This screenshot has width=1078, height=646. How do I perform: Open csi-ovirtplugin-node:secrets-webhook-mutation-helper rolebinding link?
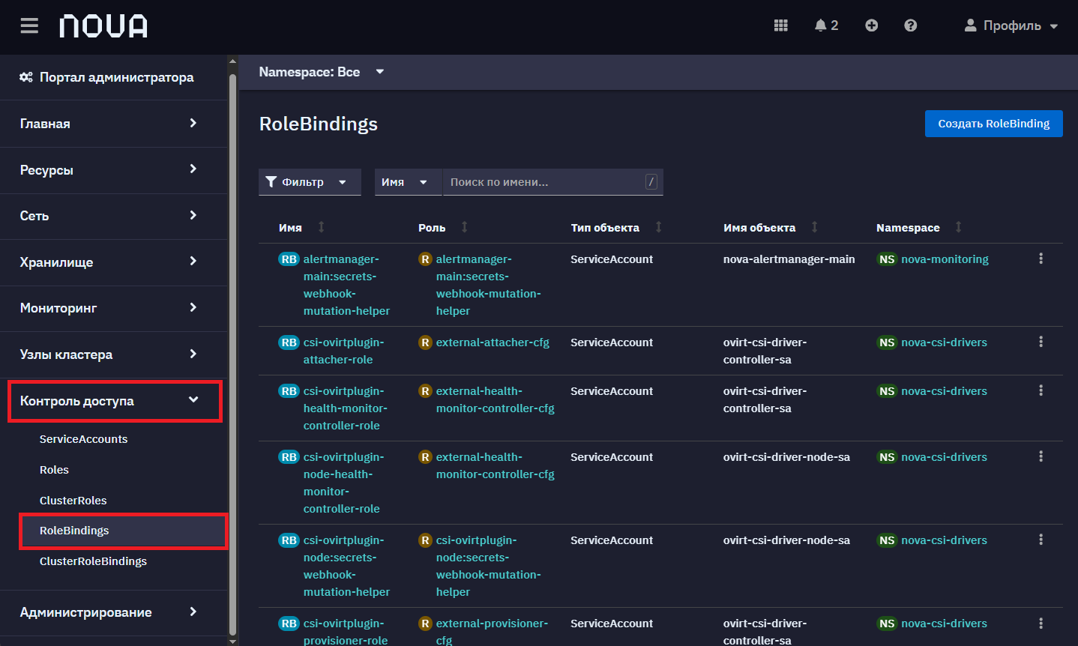tap(346, 566)
